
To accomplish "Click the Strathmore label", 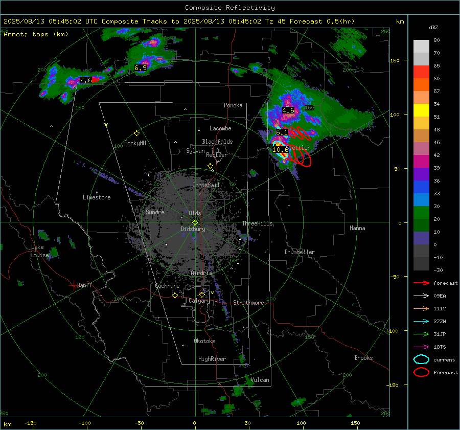I will (248, 303).
